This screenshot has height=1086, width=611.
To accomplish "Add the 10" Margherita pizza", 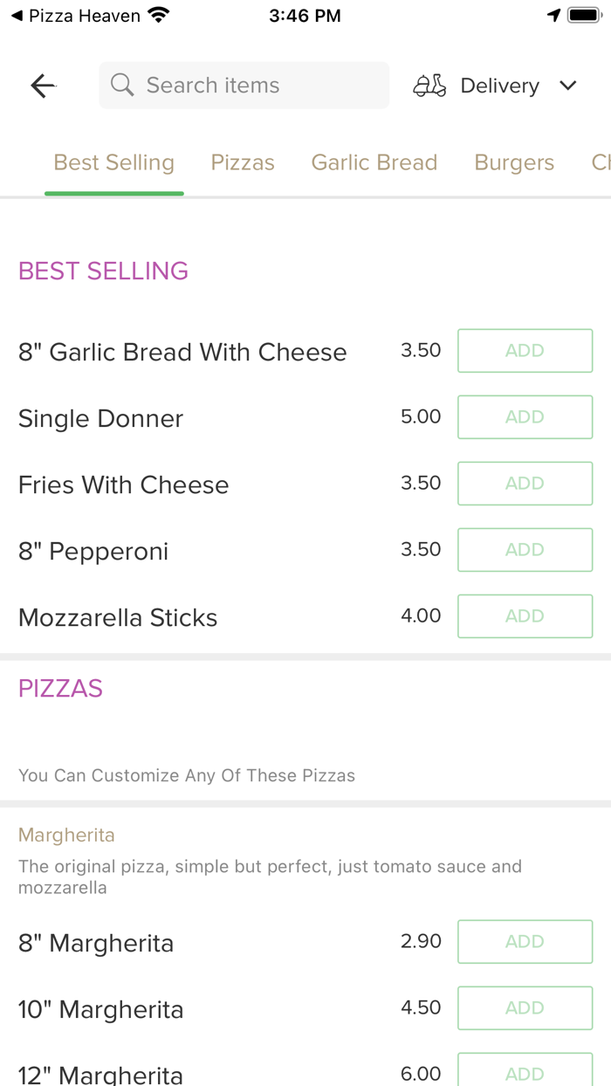I will tap(525, 1007).
